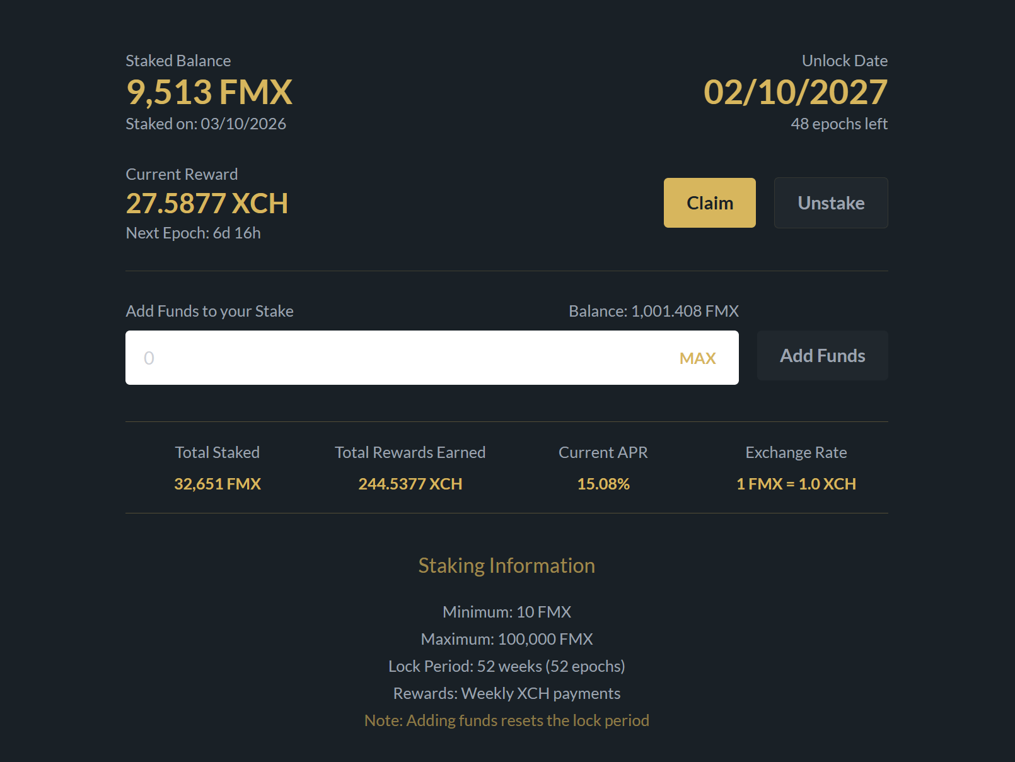Click 'Maximum: 100,000 FMX' line

[507, 639]
